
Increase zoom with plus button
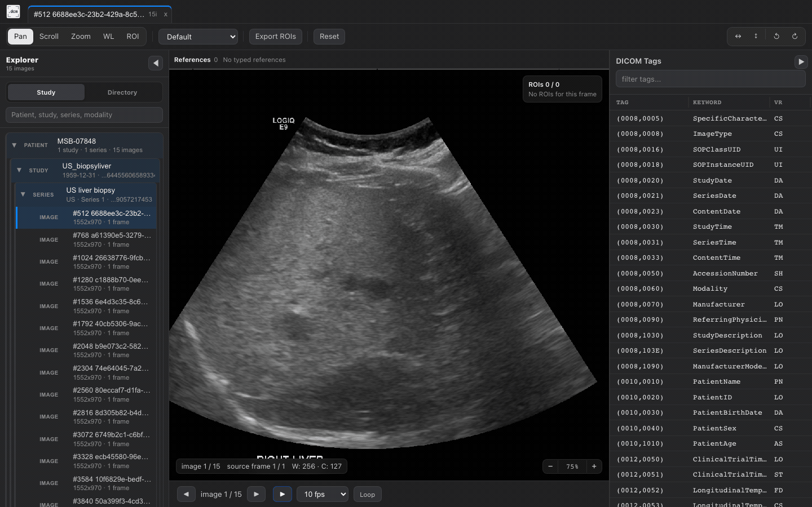[x=594, y=466]
